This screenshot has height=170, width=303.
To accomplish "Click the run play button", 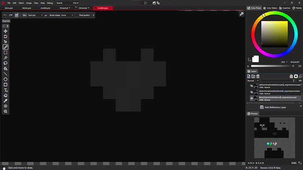I will tap(145, 3).
